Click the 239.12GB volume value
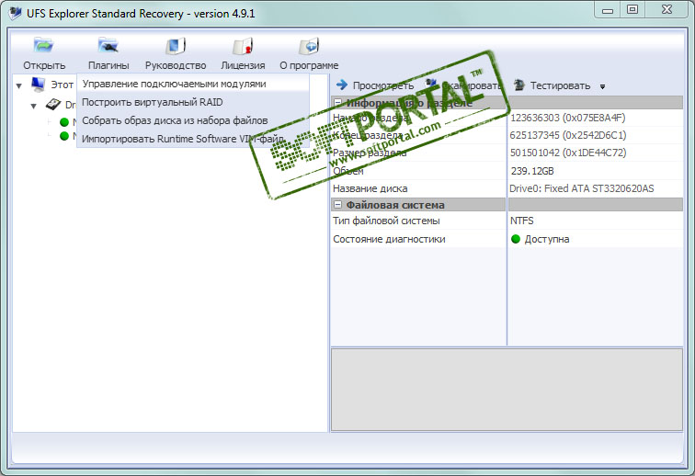The height and width of the screenshot is (476, 695). coord(532,171)
